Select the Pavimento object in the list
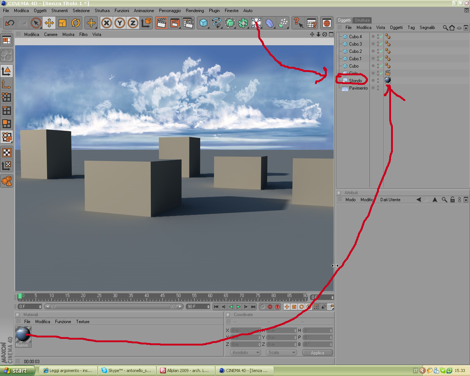The width and height of the screenshot is (470, 376). 358,88
